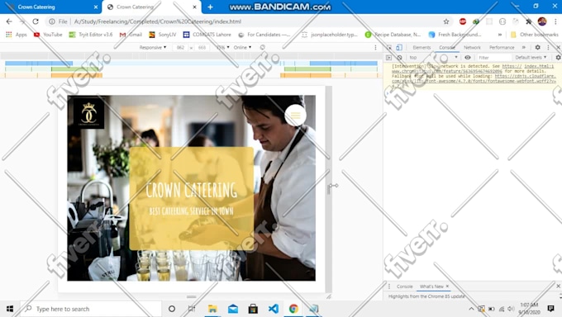This screenshot has width=562, height=317.
Task: Bookmark this page with the star icon
Action: (446, 21)
